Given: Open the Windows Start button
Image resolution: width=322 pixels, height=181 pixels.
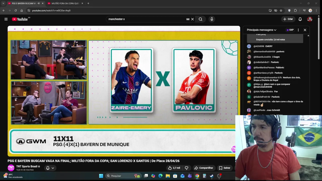Looking at the screenshot, I should coord(101,176).
